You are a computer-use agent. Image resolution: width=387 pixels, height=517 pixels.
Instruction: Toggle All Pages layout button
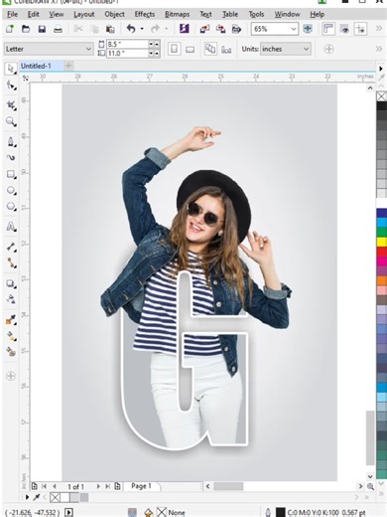(x=210, y=49)
